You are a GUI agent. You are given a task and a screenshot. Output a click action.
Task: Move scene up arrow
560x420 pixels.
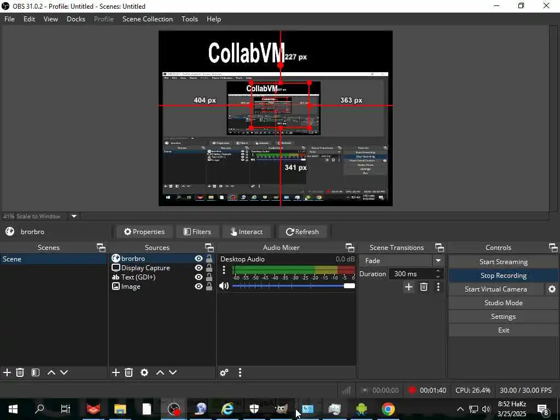pyautogui.click(x=51, y=372)
